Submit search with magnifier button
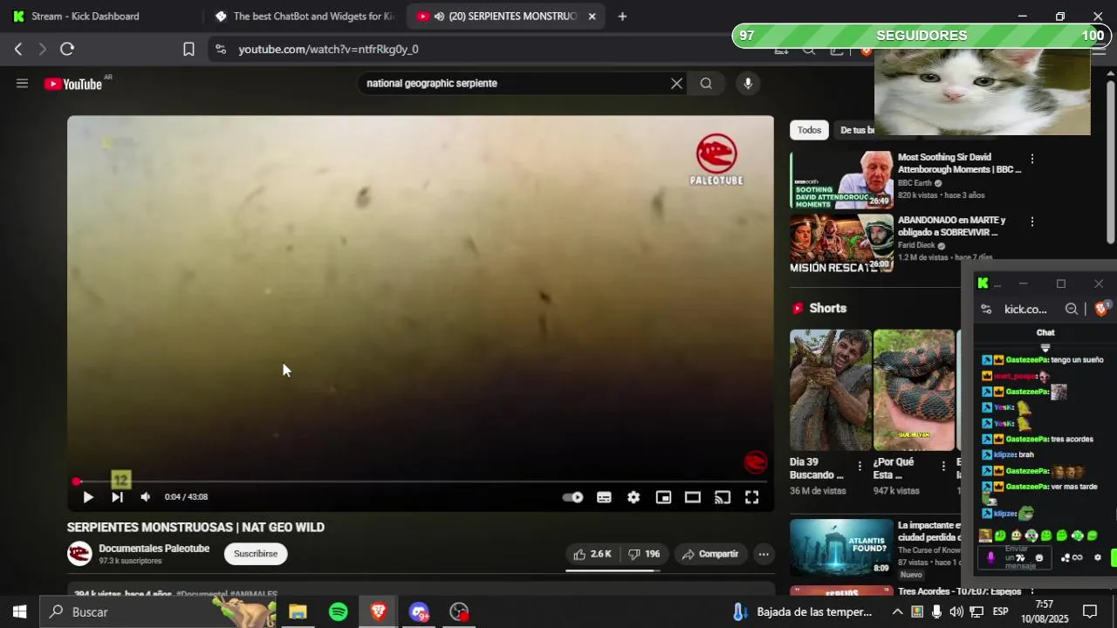Viewport: 1117px width, 628px height. click(706, 84)
